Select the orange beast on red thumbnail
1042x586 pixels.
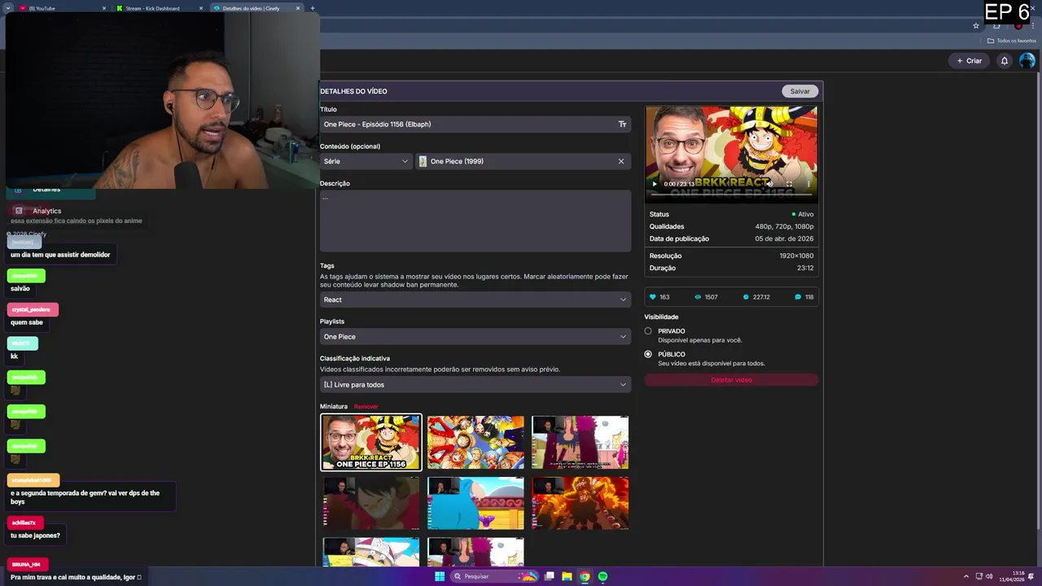(x=580, y=503)
